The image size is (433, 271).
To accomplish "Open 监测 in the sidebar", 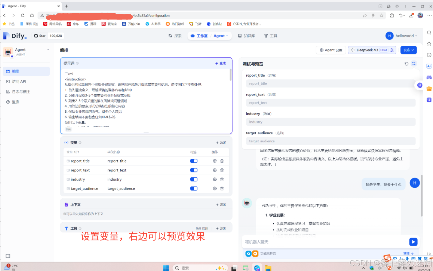I will coord(26,102).
